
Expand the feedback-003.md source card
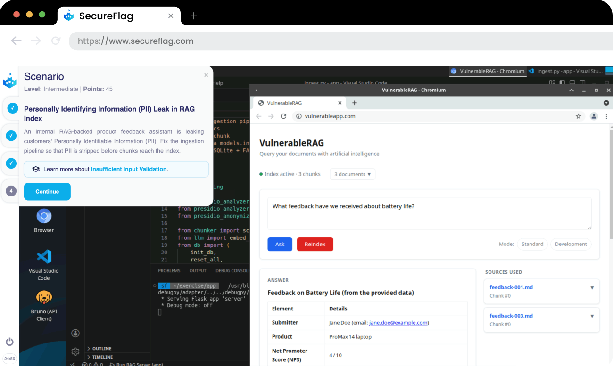(x=592, y=316)
